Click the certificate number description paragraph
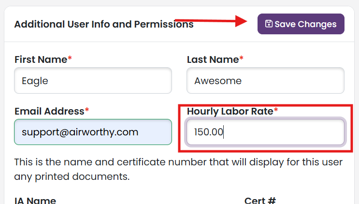359x204 pixels. [x=178, y=169]
